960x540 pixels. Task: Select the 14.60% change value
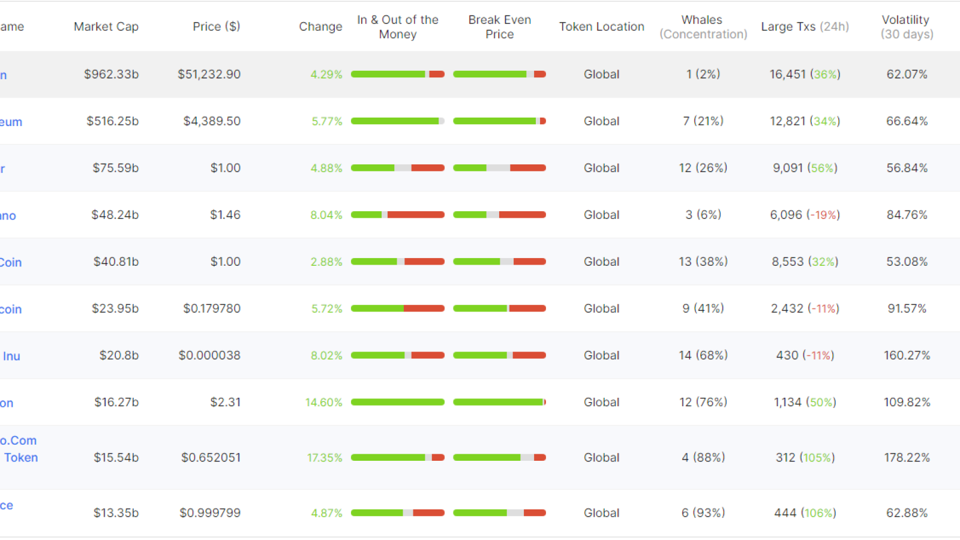click(324, 402)
